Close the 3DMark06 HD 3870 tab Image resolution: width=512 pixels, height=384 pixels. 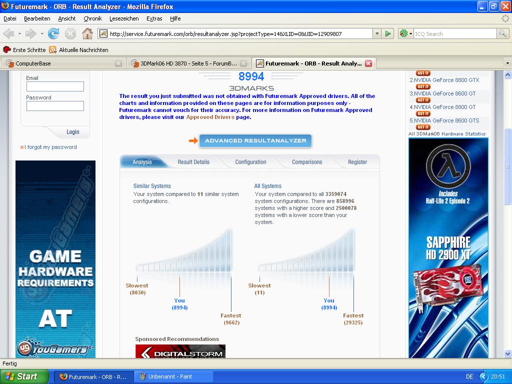tap(243, 63)
